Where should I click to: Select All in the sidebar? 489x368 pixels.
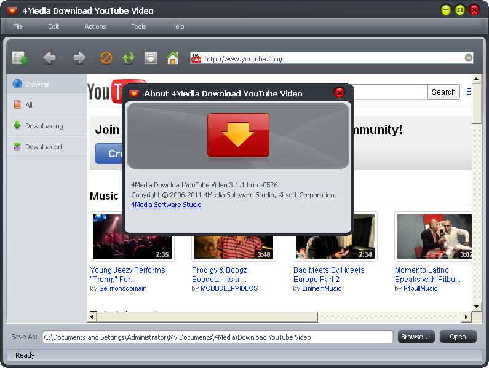47,105
